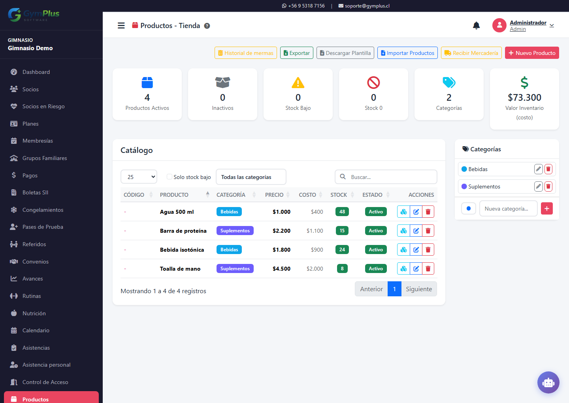Click the administrator avatar icon
569x403 pixels.
(x=499, y=25)
